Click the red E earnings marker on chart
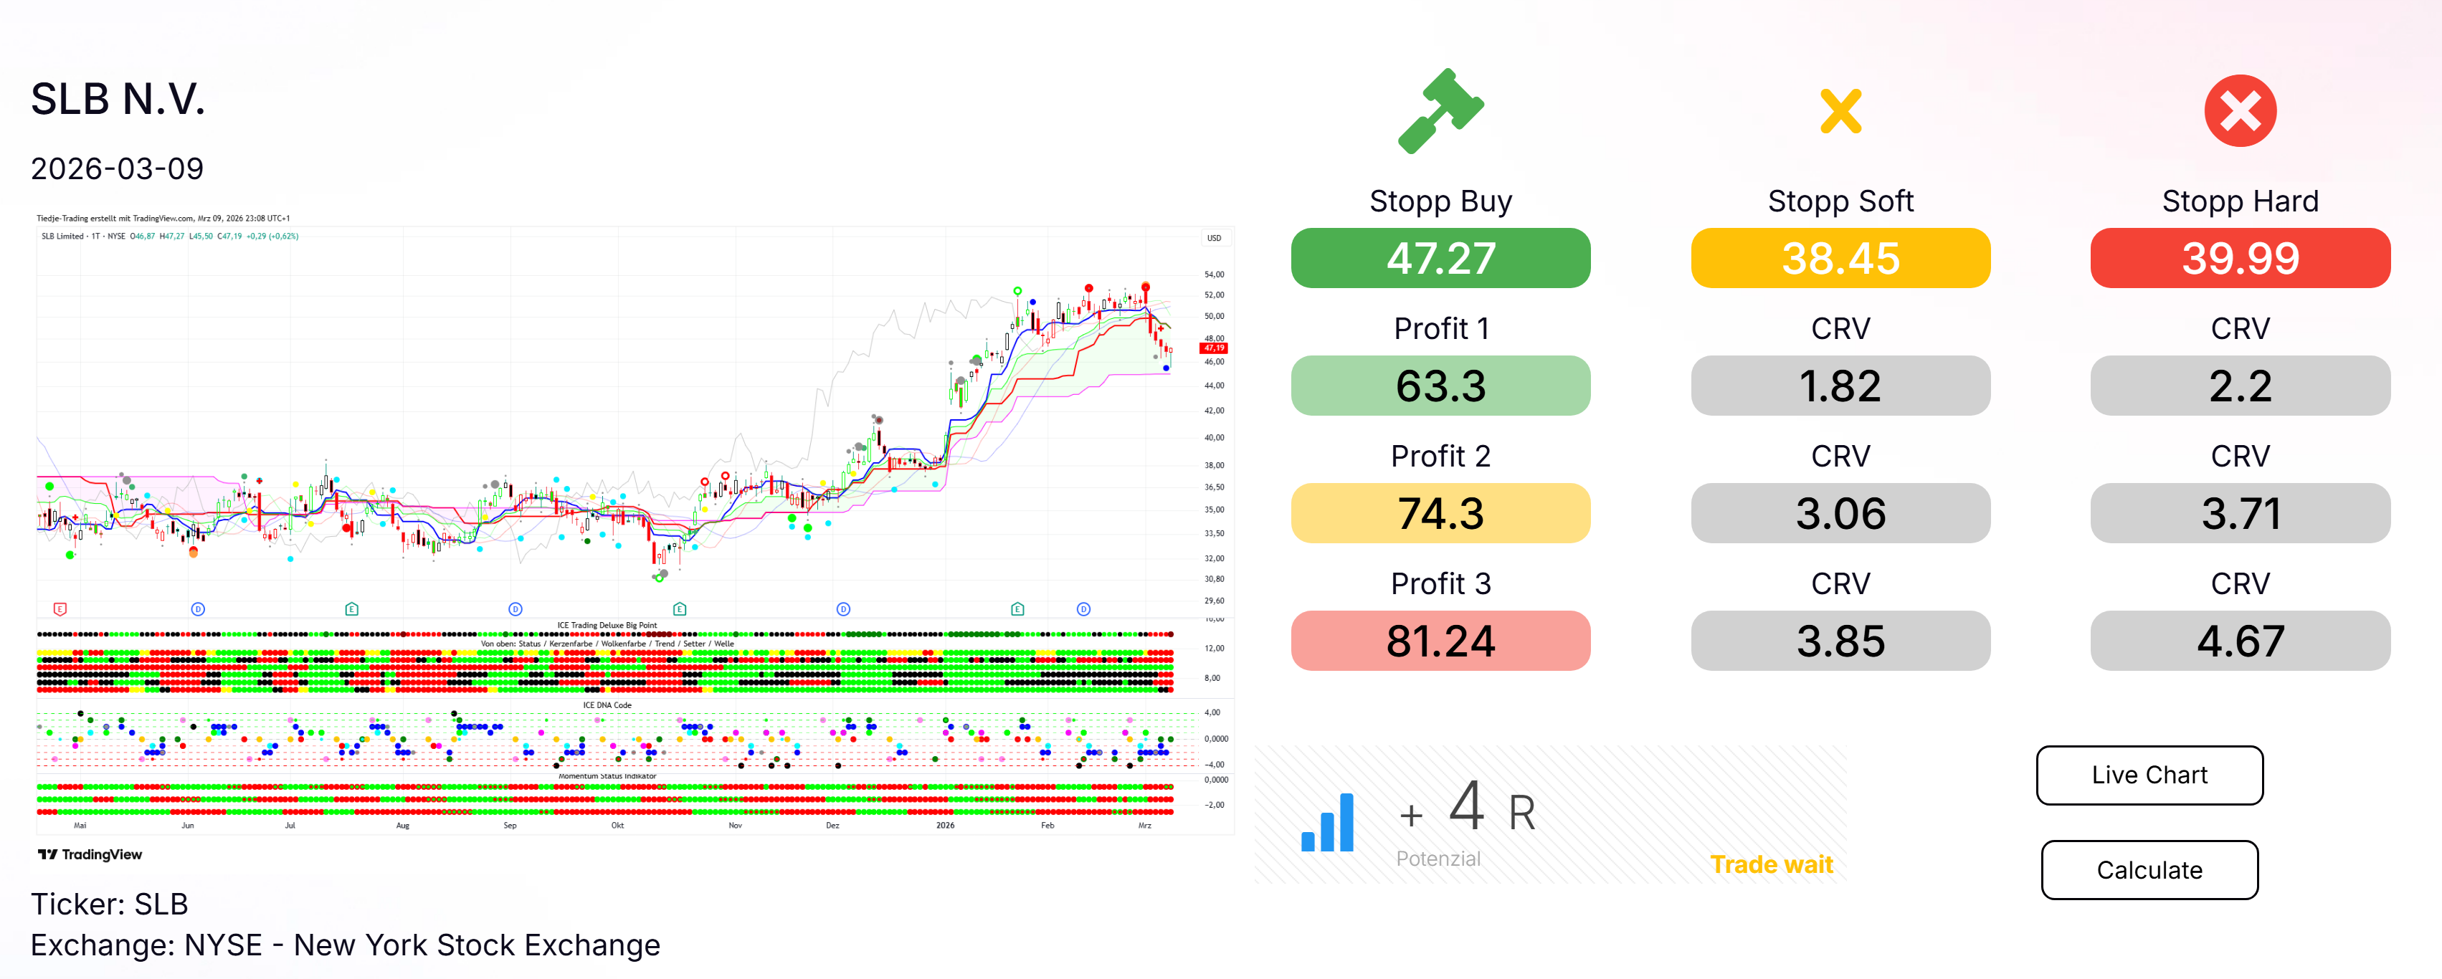 (60, 608)
